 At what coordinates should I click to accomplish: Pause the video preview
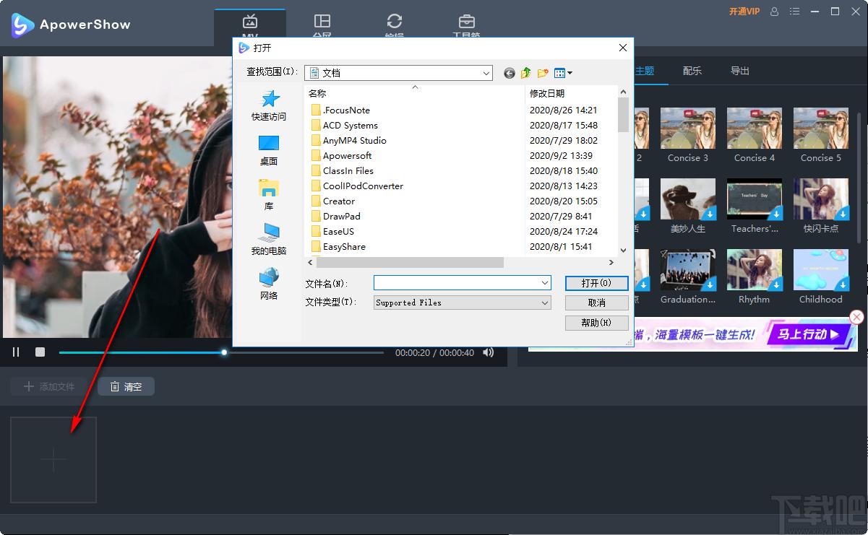(16, 352)
